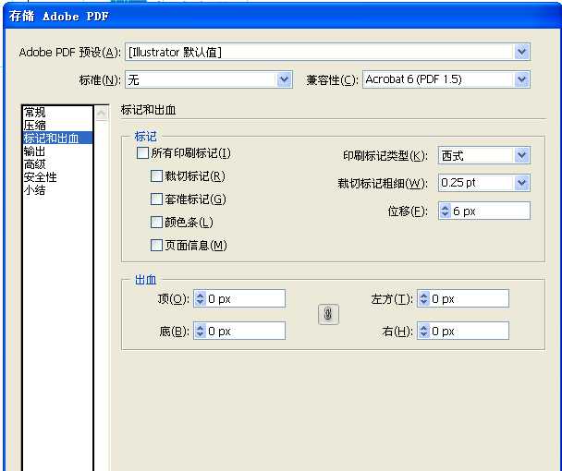Toggle the bleed link chain icon
Viewport: 562px width, 471px height.
point(328,315)
